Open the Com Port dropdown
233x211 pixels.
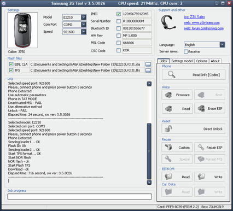(84, 25)
